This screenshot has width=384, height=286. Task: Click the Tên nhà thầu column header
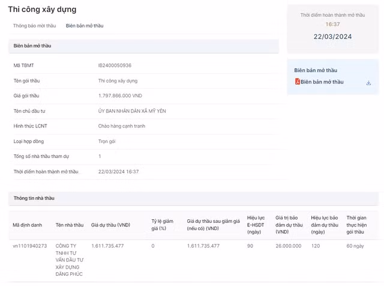pyautogui.click(x=70, y=225)
